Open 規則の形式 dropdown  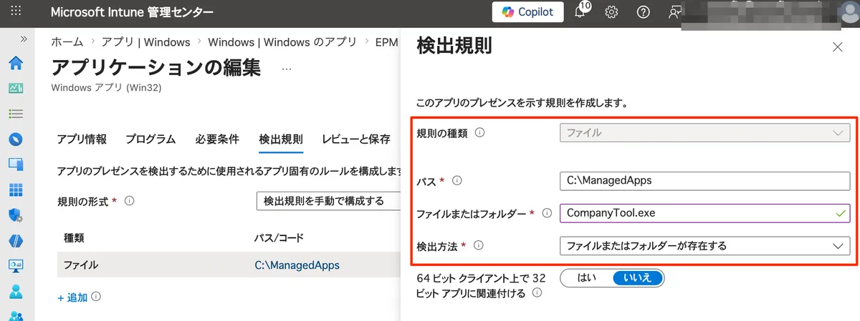[328, 202]
